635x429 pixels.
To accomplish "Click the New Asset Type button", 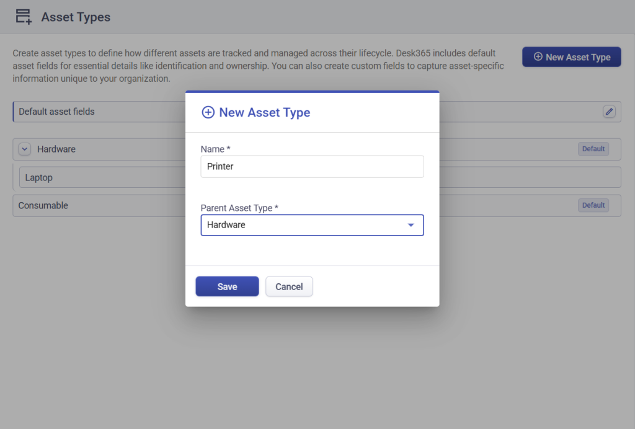I will point(571,56).
